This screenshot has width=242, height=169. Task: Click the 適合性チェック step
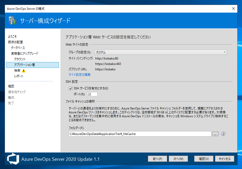(x=17, y=92)
